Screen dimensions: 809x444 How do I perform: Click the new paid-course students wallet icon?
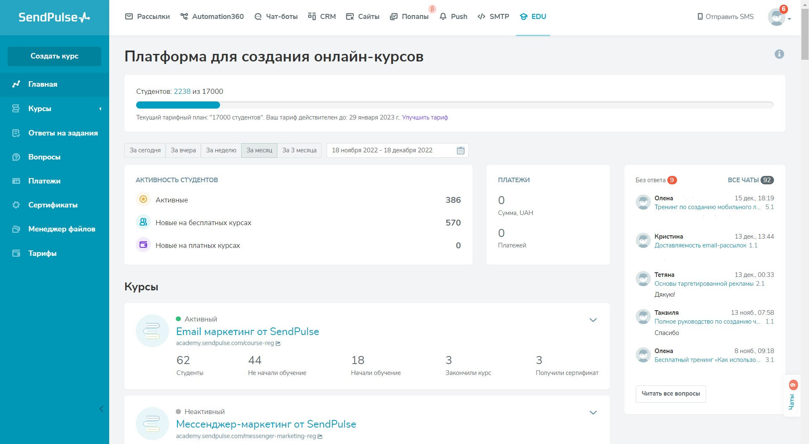(x=143, y=245)
